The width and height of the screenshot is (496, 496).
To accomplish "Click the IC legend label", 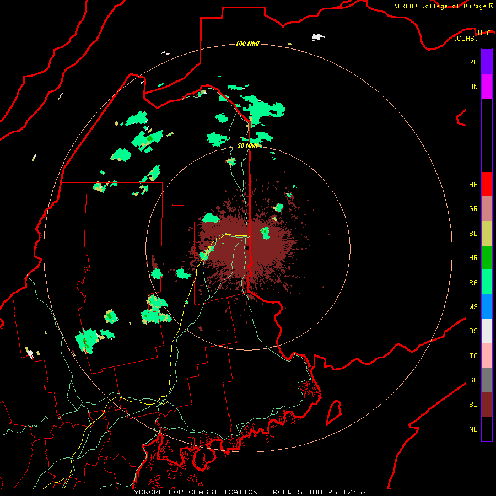I will [473, 355].
